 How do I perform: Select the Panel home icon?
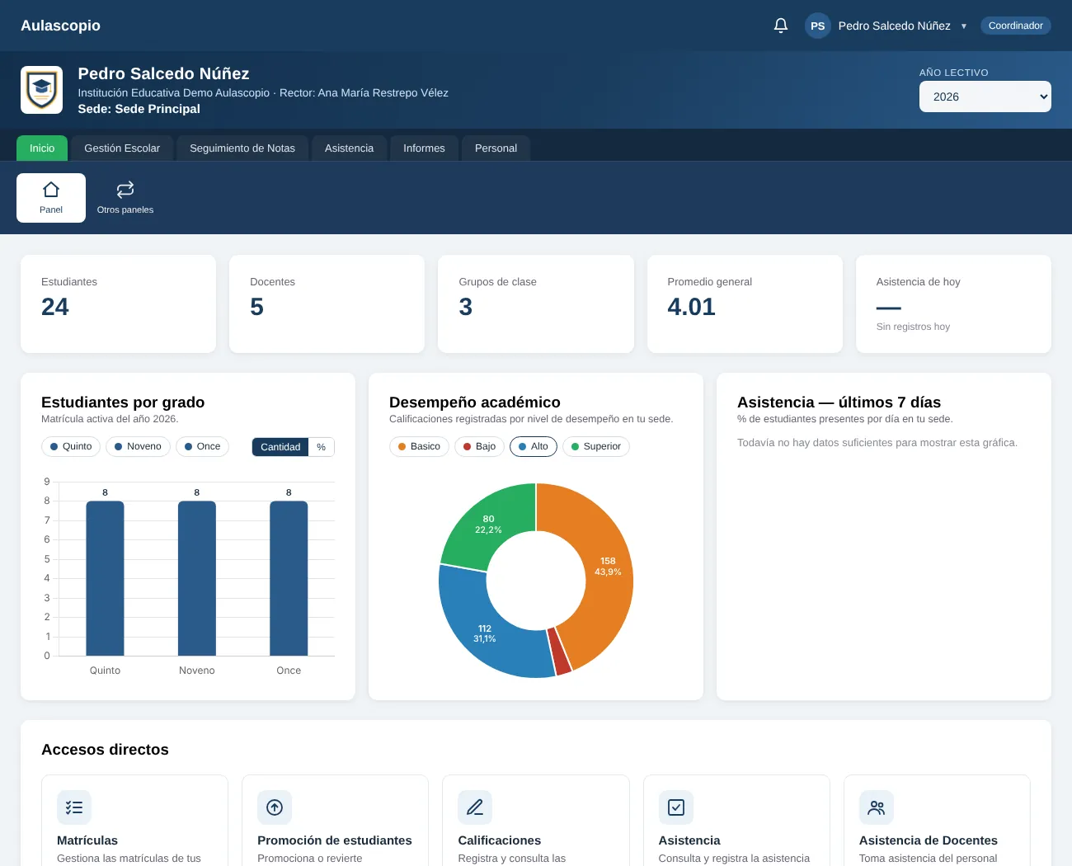point(51,190)
